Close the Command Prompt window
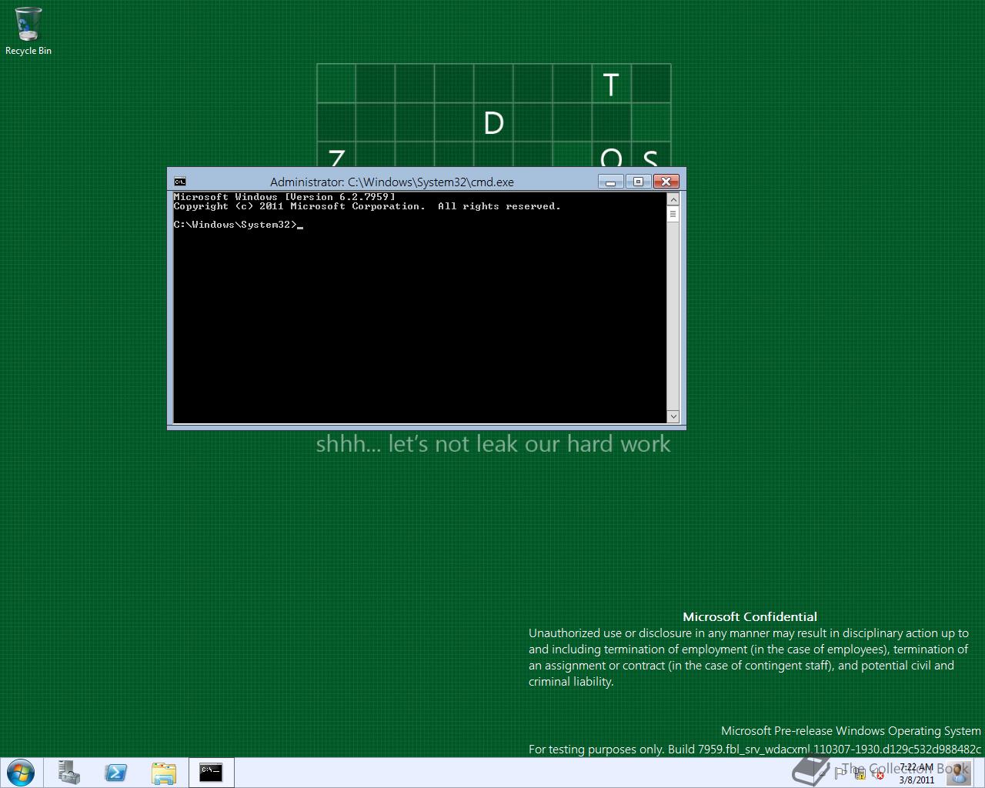 [666, 182]
